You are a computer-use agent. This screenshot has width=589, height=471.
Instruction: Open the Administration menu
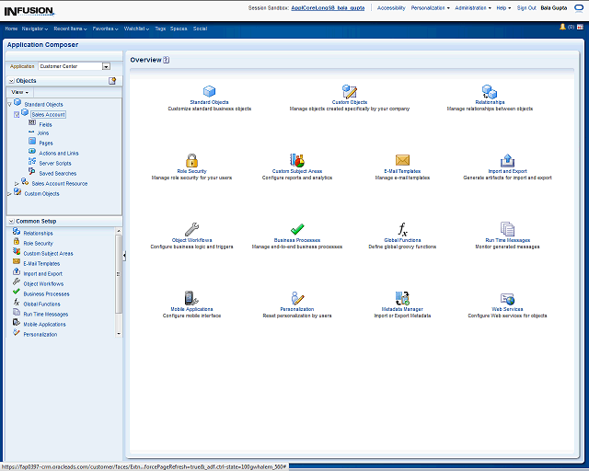(473, 7)
